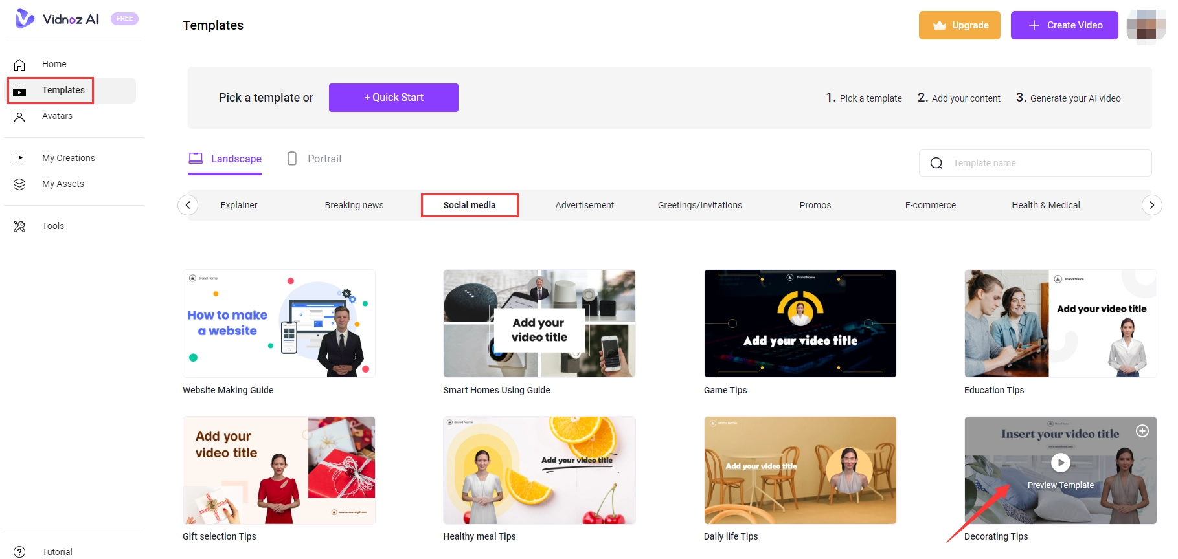Open the Website Making Guide thumbnail
Viewport: 1178px width, 559px height.
click(x=279, y=323)
